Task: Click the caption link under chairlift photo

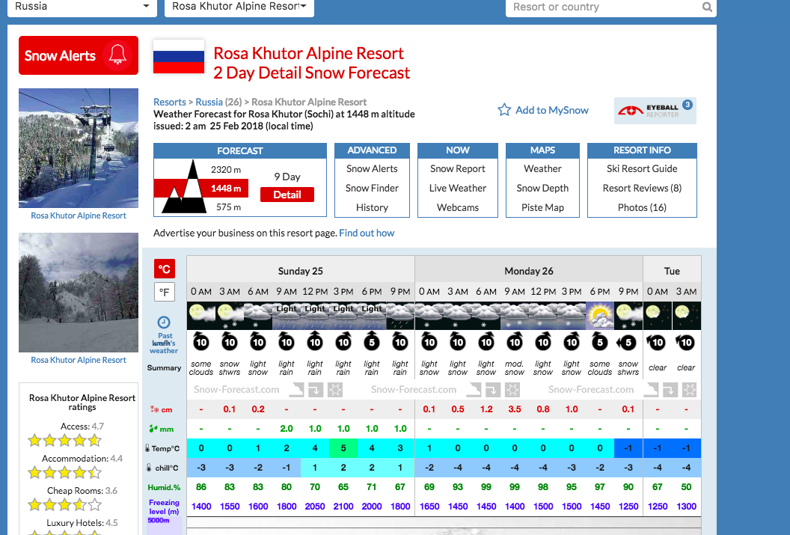Action: click(x=79, y=215)
